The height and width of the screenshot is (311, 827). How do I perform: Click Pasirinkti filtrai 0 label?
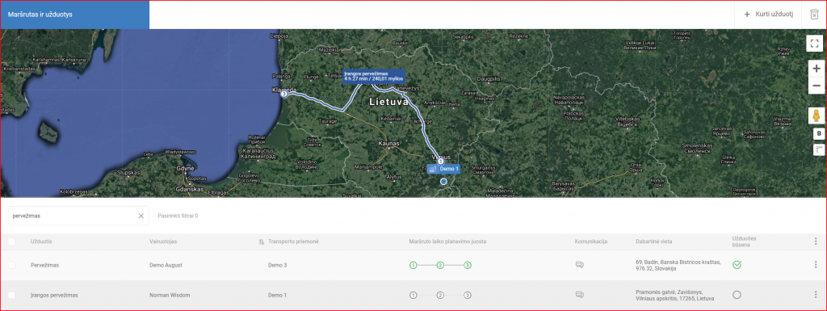(x=178, y=216)
